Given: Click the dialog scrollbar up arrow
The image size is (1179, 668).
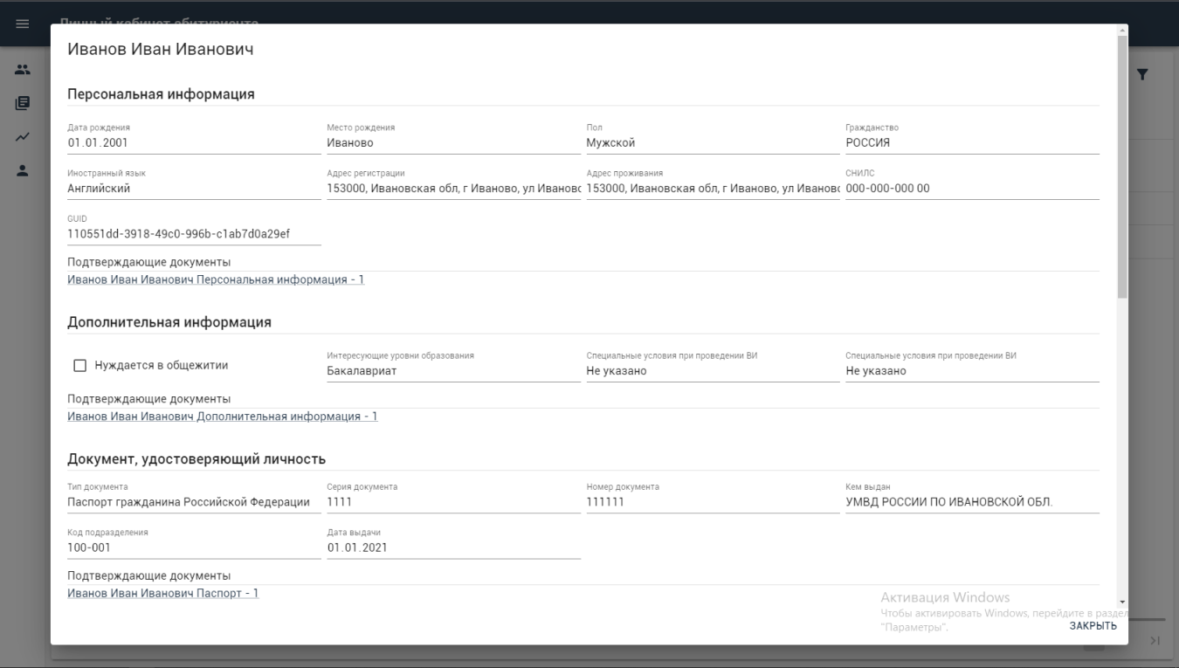Looking at the screenshot, I should [1122, 31].
